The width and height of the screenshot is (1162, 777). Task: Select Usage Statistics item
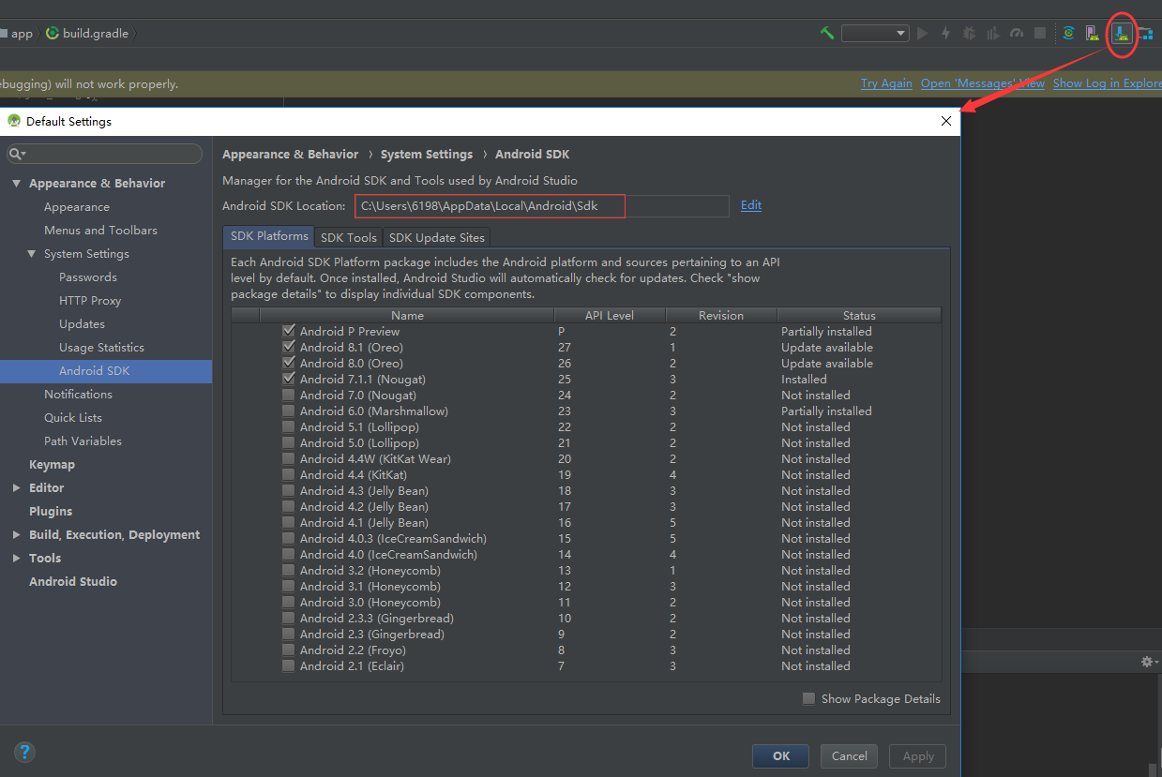tap(101, 348)
